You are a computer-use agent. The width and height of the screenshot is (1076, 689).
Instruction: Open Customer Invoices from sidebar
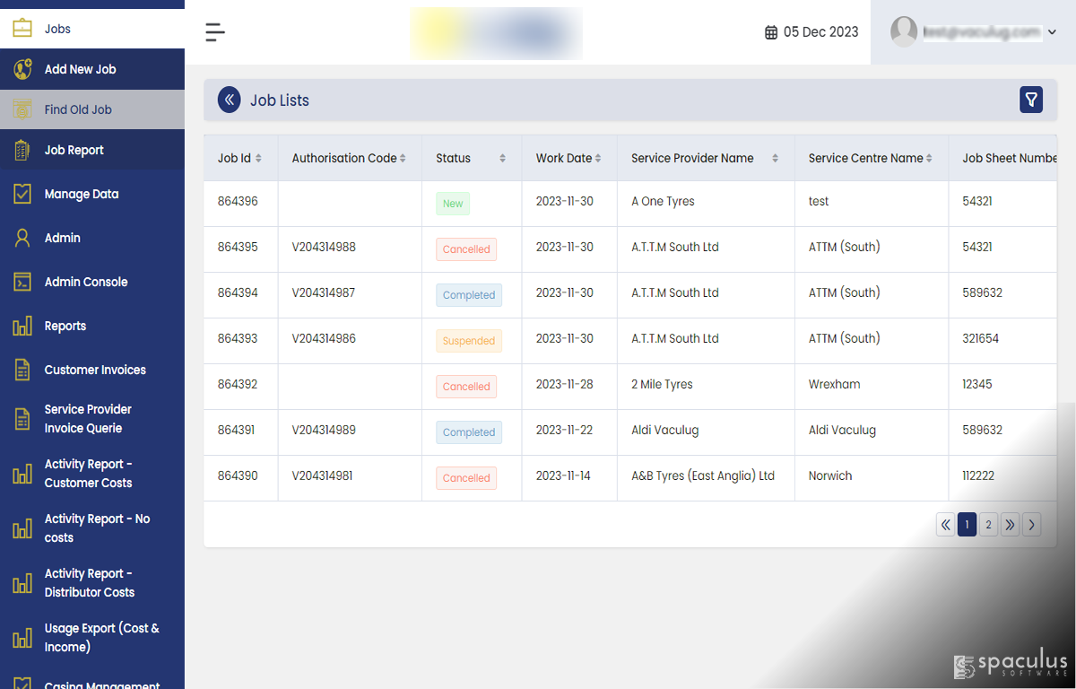(x=94, y=370)
